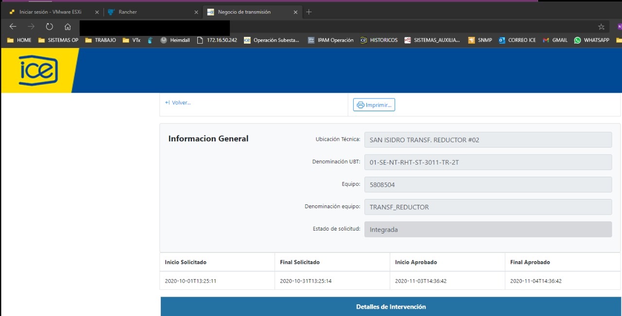Select the date 2020-11-03T14:36:42

pos(421,281)
